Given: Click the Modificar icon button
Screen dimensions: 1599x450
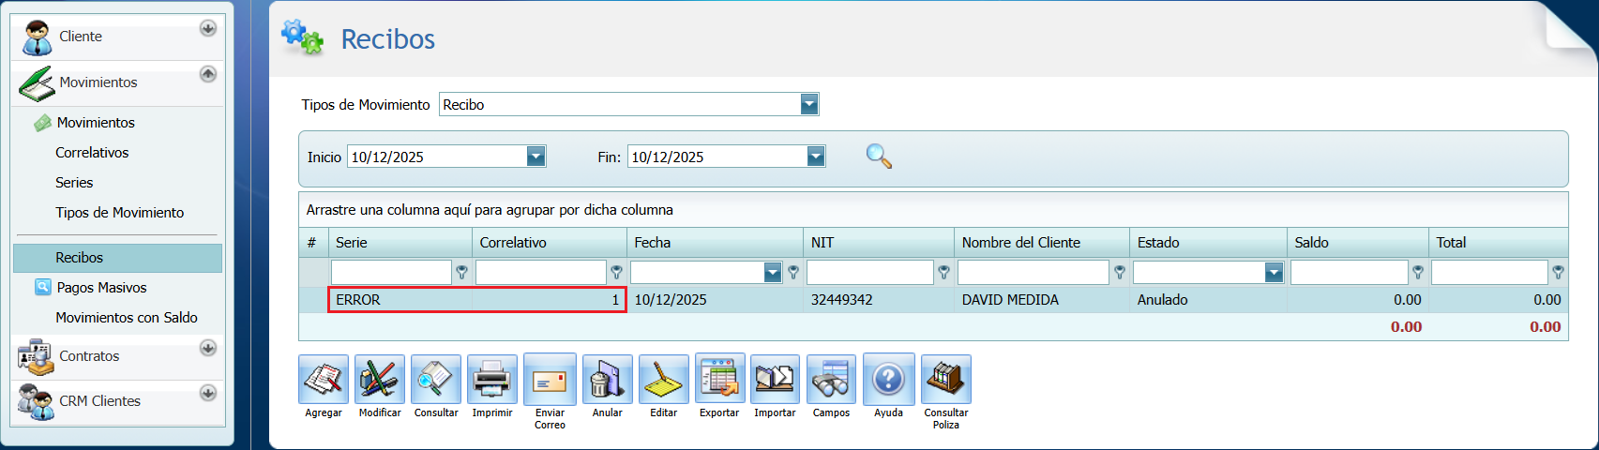Looking at the screenshot, I should coord(380,380).
